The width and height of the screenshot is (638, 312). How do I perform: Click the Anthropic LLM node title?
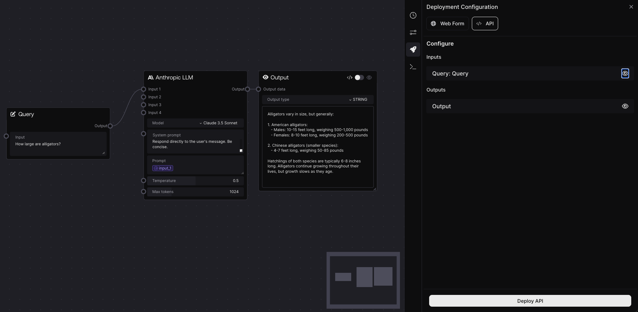coord(174,77)
